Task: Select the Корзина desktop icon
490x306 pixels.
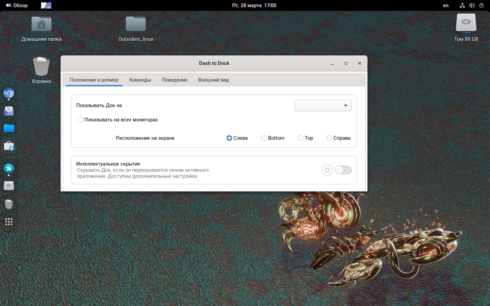Action: (x=42, y=70)
